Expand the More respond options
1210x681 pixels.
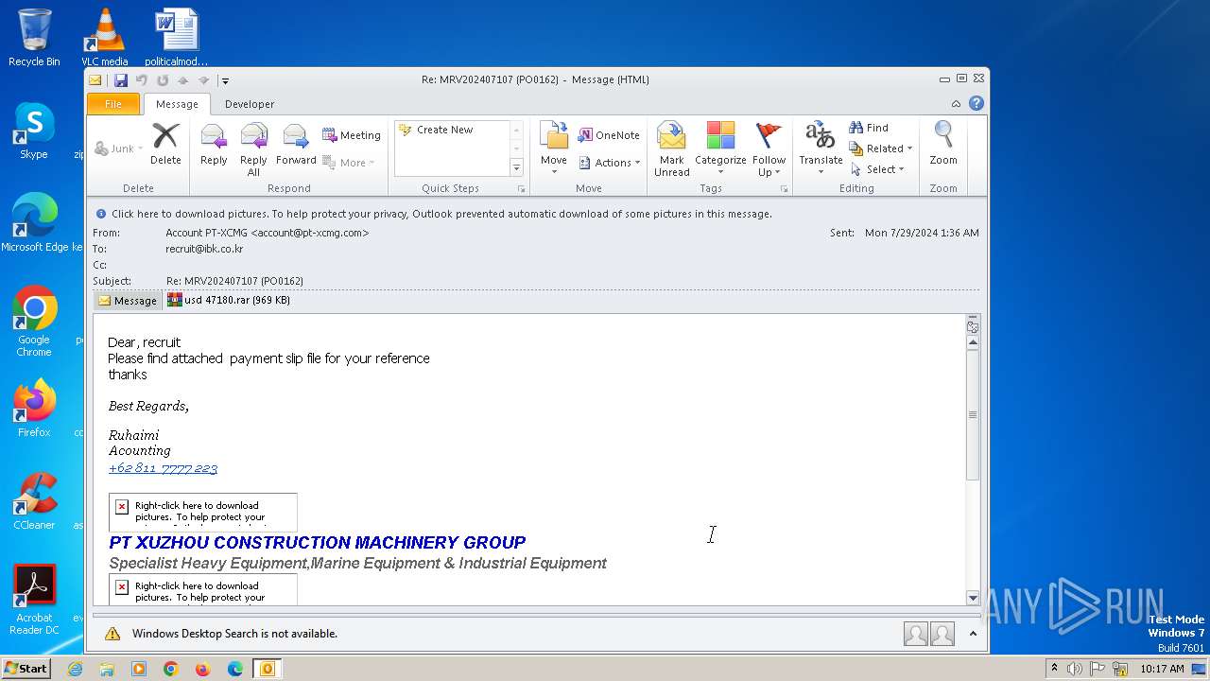349,163
